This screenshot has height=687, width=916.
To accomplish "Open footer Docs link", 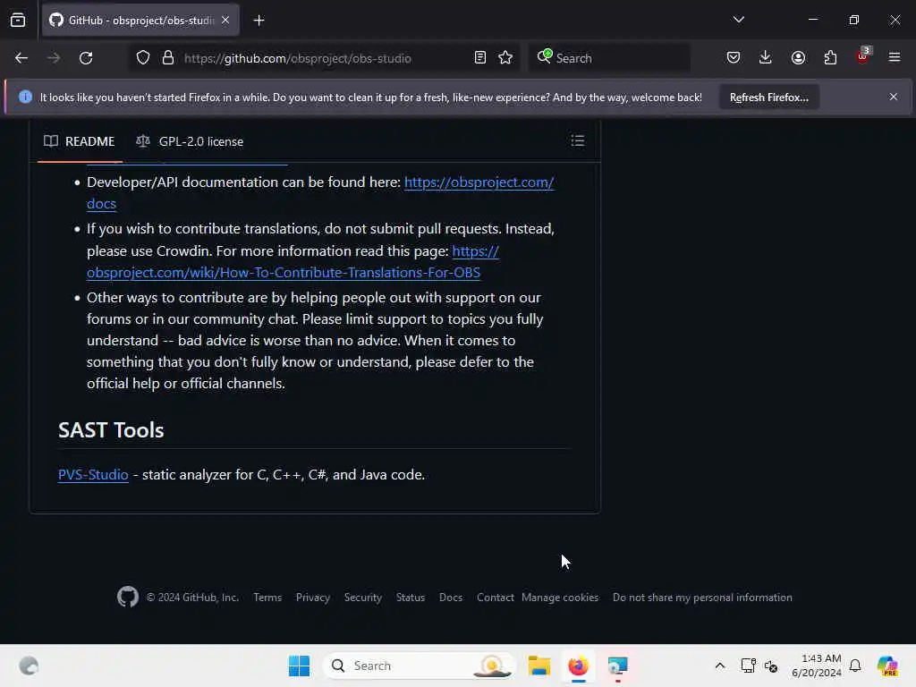I will [x=451, y=598].
